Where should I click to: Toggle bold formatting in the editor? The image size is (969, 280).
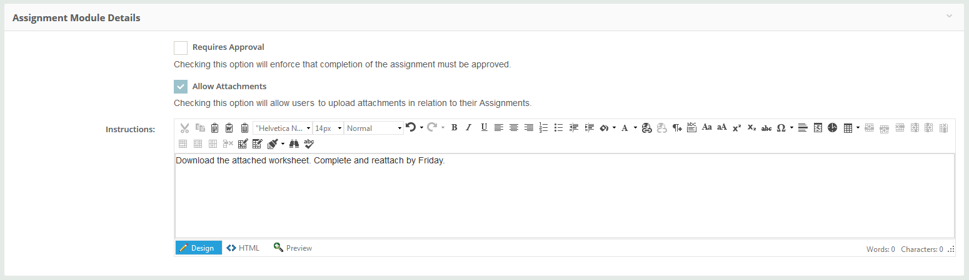point(454,128)
